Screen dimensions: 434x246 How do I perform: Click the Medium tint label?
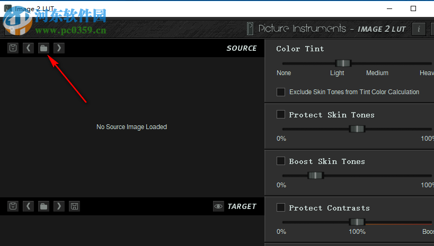point(377,73)
